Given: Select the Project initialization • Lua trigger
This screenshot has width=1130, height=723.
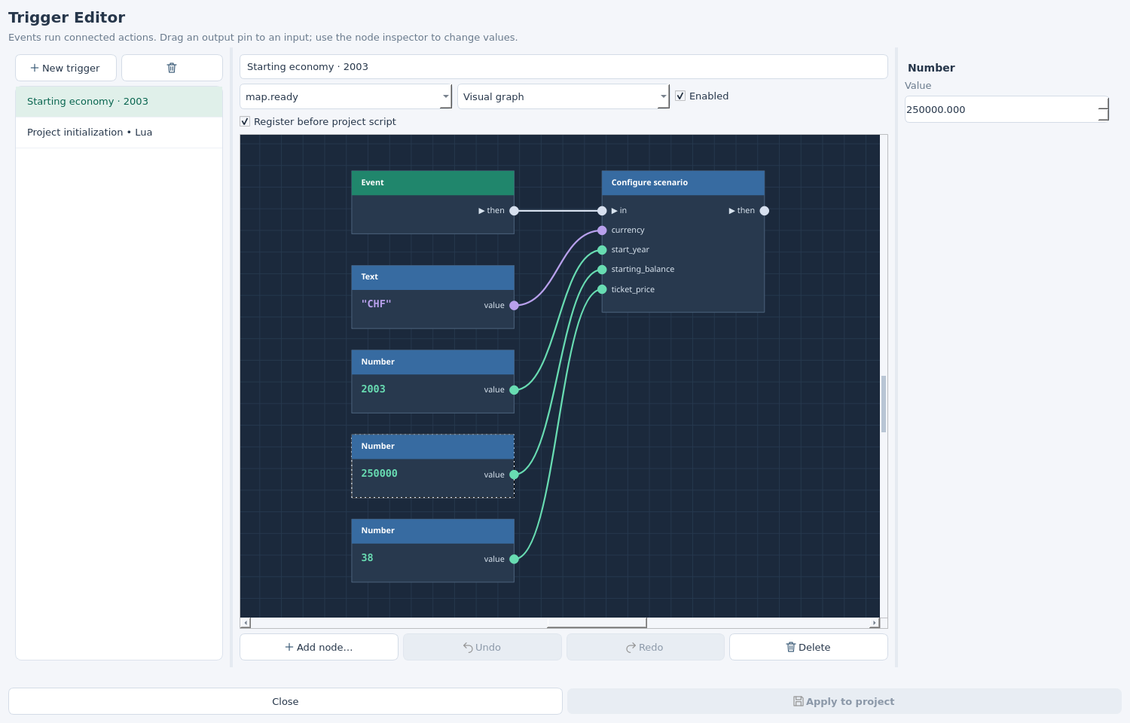Looking at the screenshot, I should 119,133.
